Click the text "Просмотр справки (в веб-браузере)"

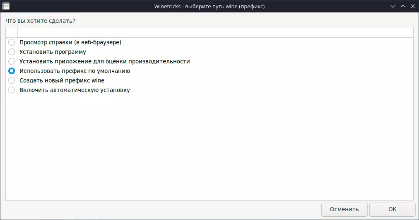[70, 42]
